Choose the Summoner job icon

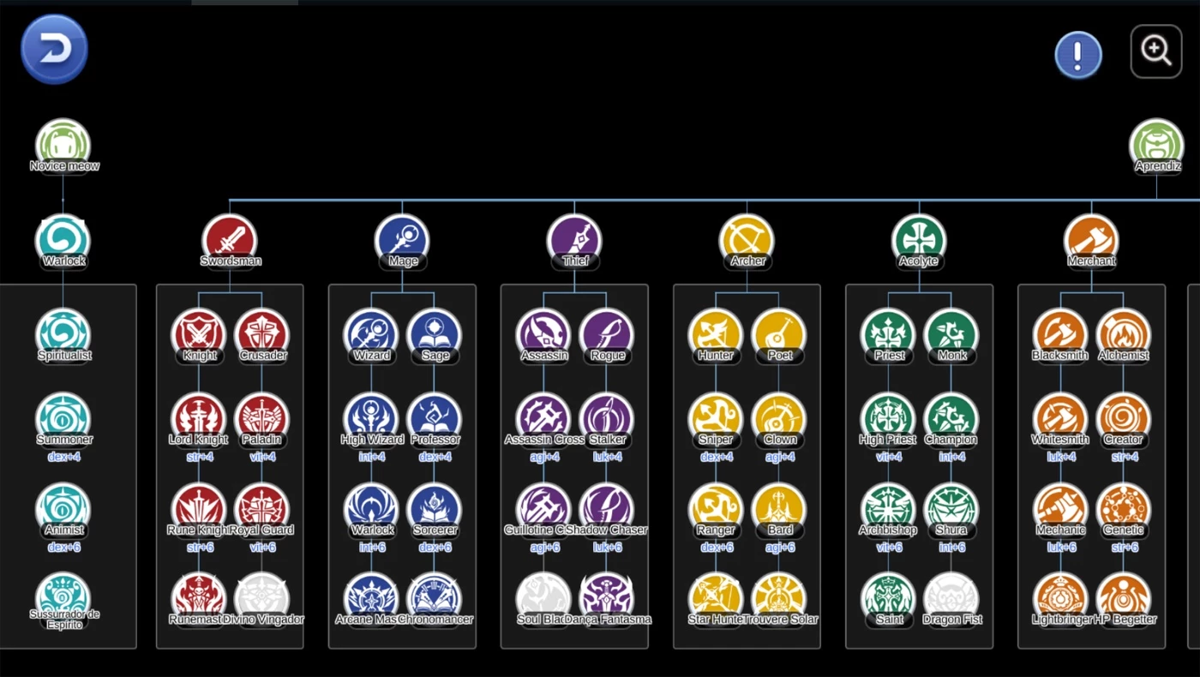(x=63, y=420)
